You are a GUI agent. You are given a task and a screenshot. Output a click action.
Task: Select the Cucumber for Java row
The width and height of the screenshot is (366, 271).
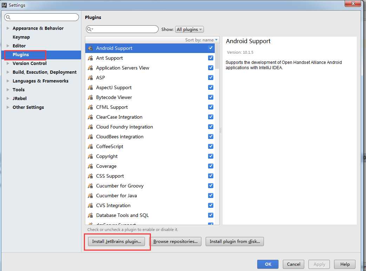coord(150,196)
